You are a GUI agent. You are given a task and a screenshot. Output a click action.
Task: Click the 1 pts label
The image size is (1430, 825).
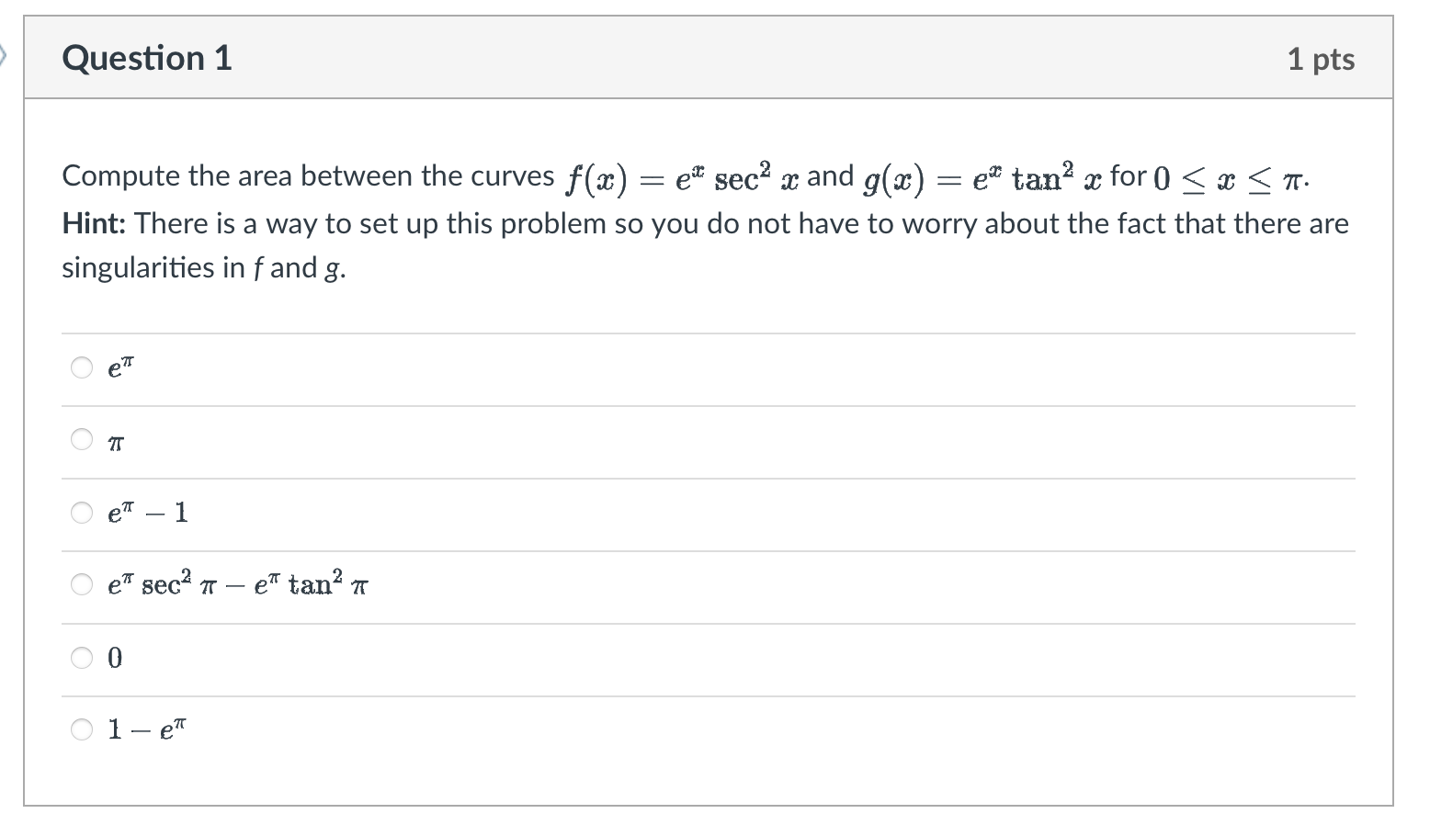tap(1322, 58)
